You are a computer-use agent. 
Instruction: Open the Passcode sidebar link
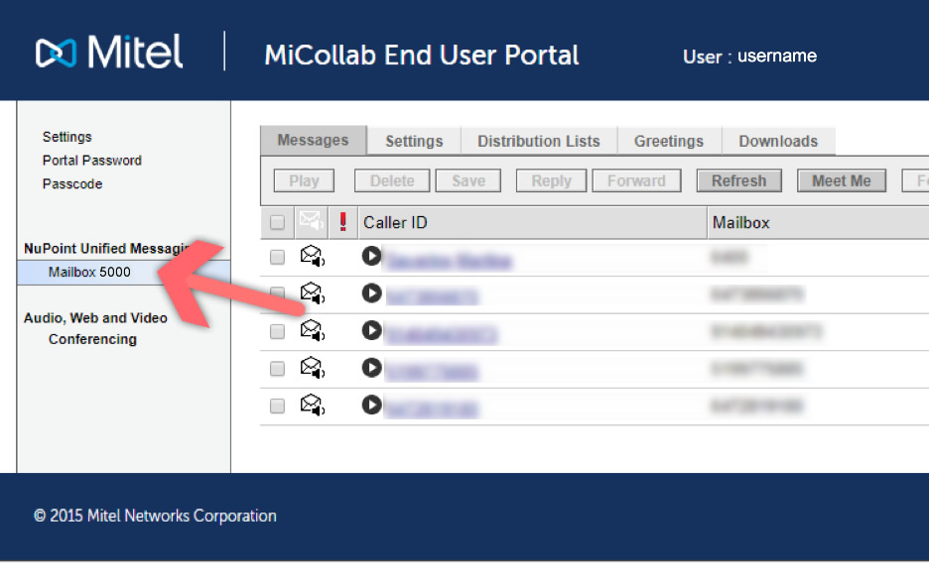click(72, 184)
